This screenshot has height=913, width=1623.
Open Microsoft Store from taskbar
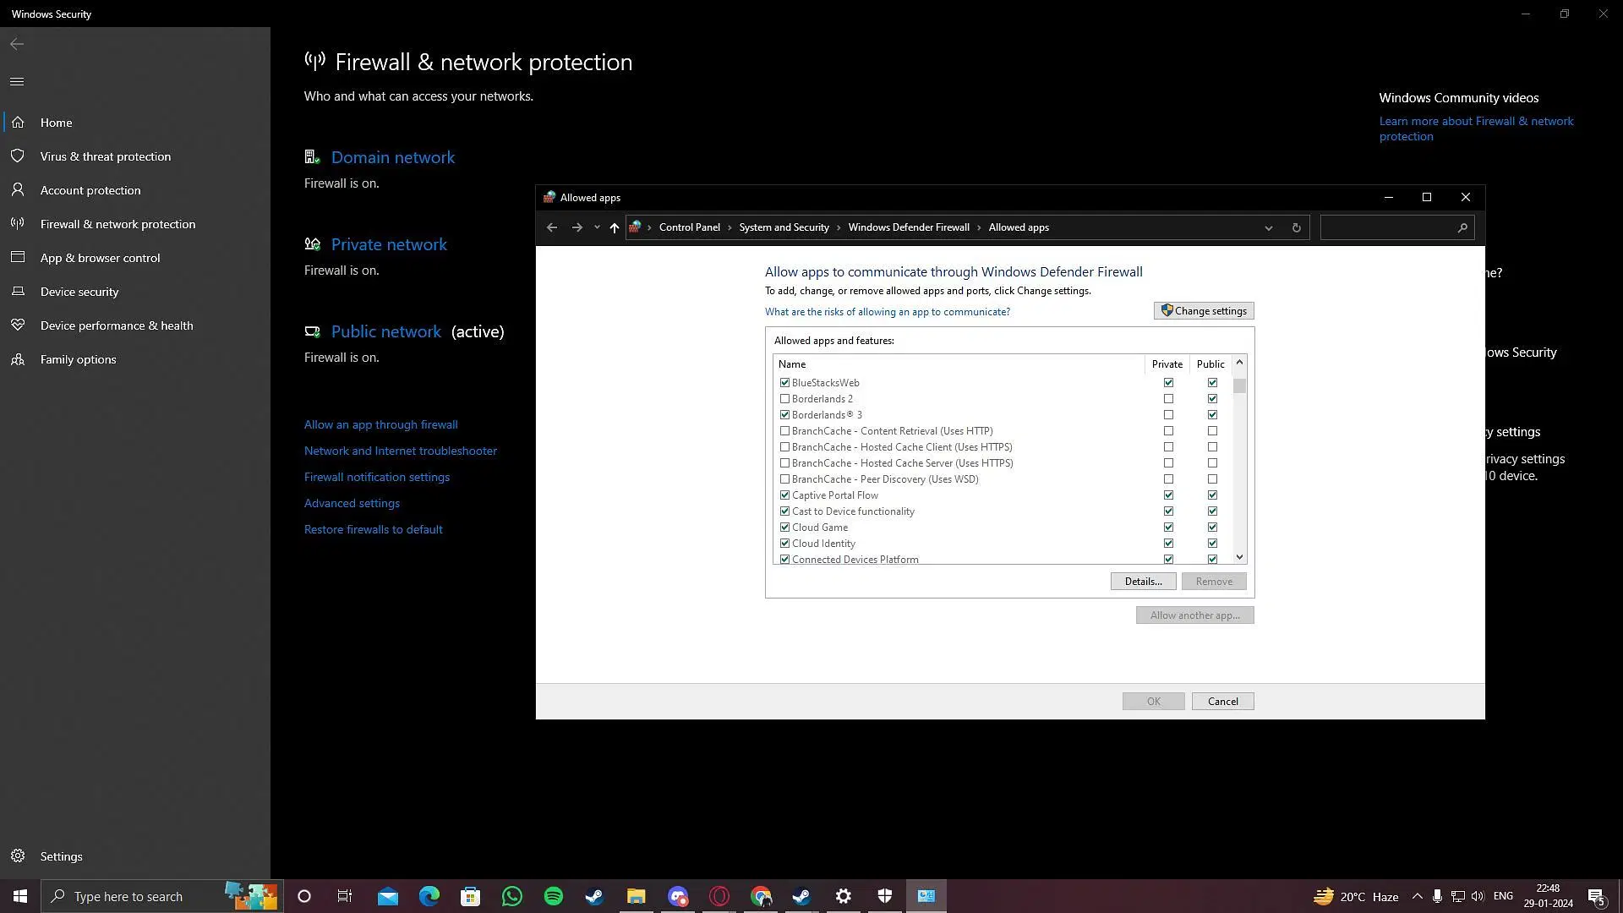(471, 896)
